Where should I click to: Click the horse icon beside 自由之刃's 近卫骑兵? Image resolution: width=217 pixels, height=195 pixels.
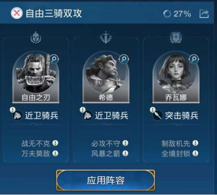tap(17, 116)
